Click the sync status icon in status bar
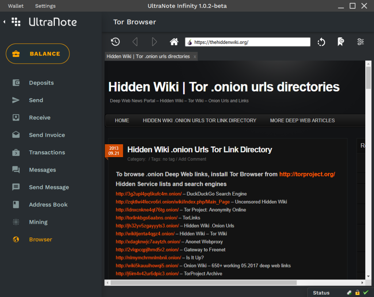Image resolution: width=374 pixels, height=297 pixels. pos(349,293)
